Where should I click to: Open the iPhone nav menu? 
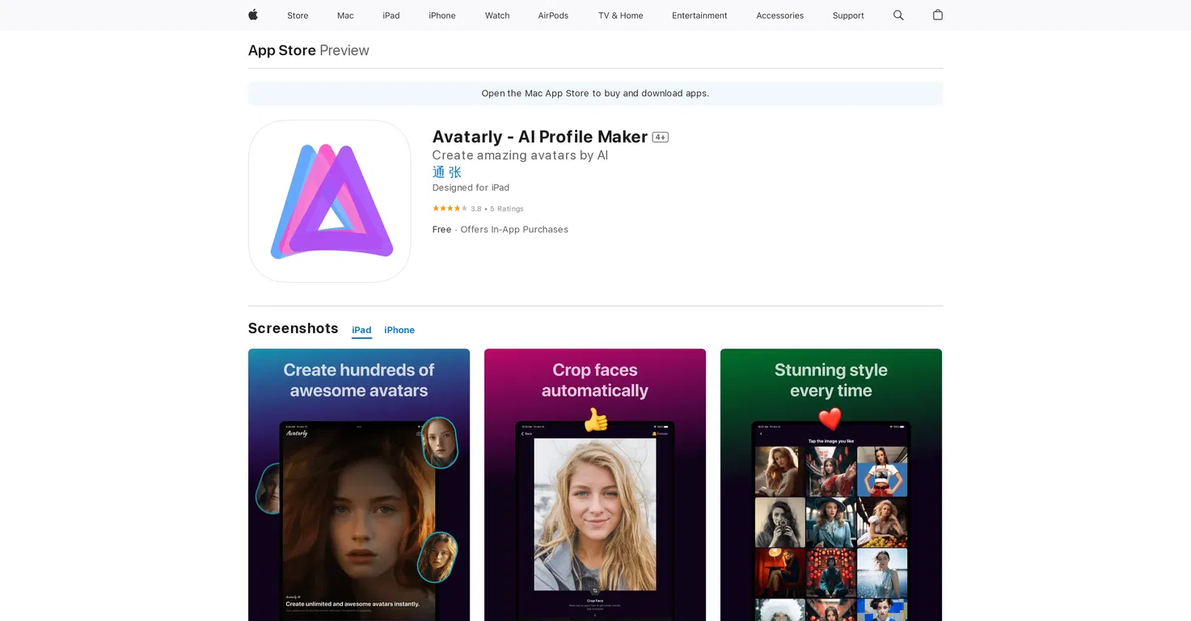442,15
